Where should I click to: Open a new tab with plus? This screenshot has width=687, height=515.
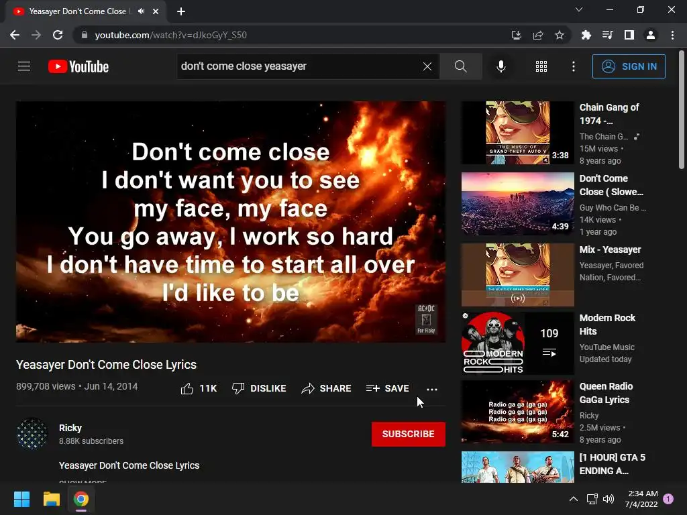[x=181, y=11]
